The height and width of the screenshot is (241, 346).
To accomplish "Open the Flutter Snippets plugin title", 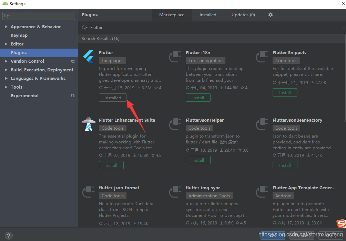I will coord(289,52).
